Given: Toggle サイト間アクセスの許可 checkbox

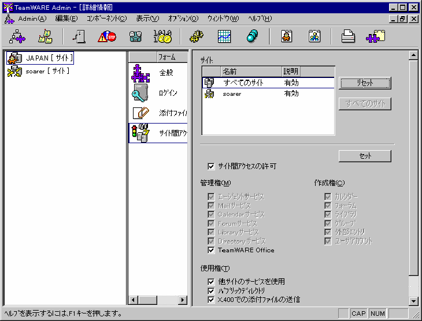Looking at the screenshot, I should (x=211, y=166).
